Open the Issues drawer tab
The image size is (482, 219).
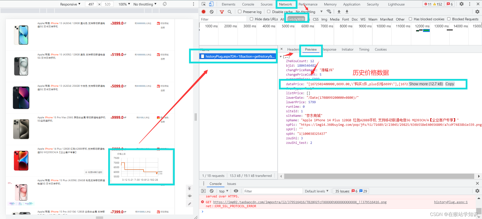coord(231,184)
